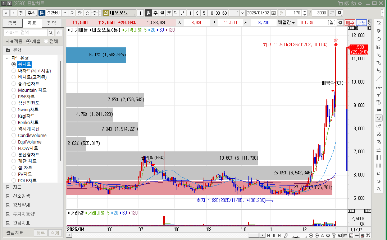Select the 전체 radio option
This screenshot has width=387, height=240.
(x=46, y=41)
